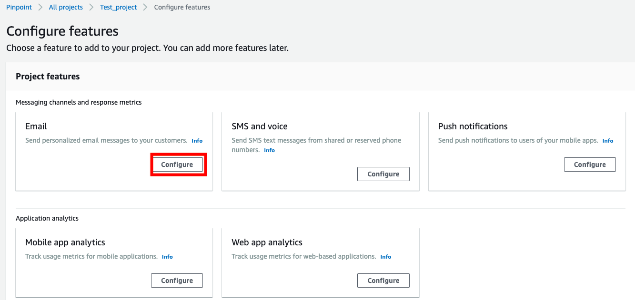Click Info next to SMS description
The image size is (635, 300).
[269, 150]
